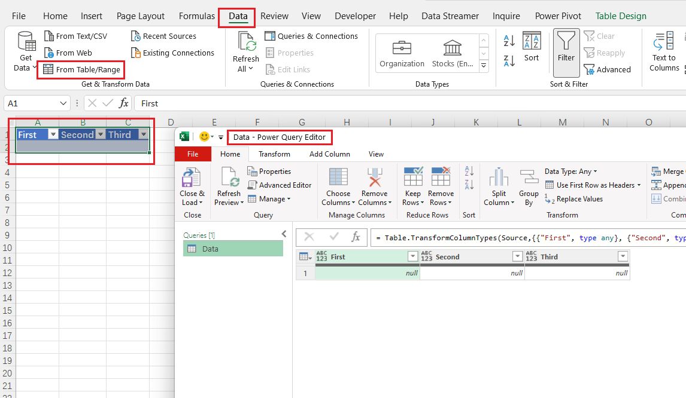Click Split Column icon
The image size is (686, 398).
(x=498, y=177)
